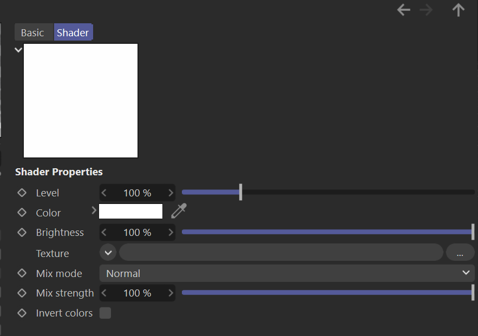
Task: Pick a color with the eyedropper tool
Action: click(x=179, y=211)
